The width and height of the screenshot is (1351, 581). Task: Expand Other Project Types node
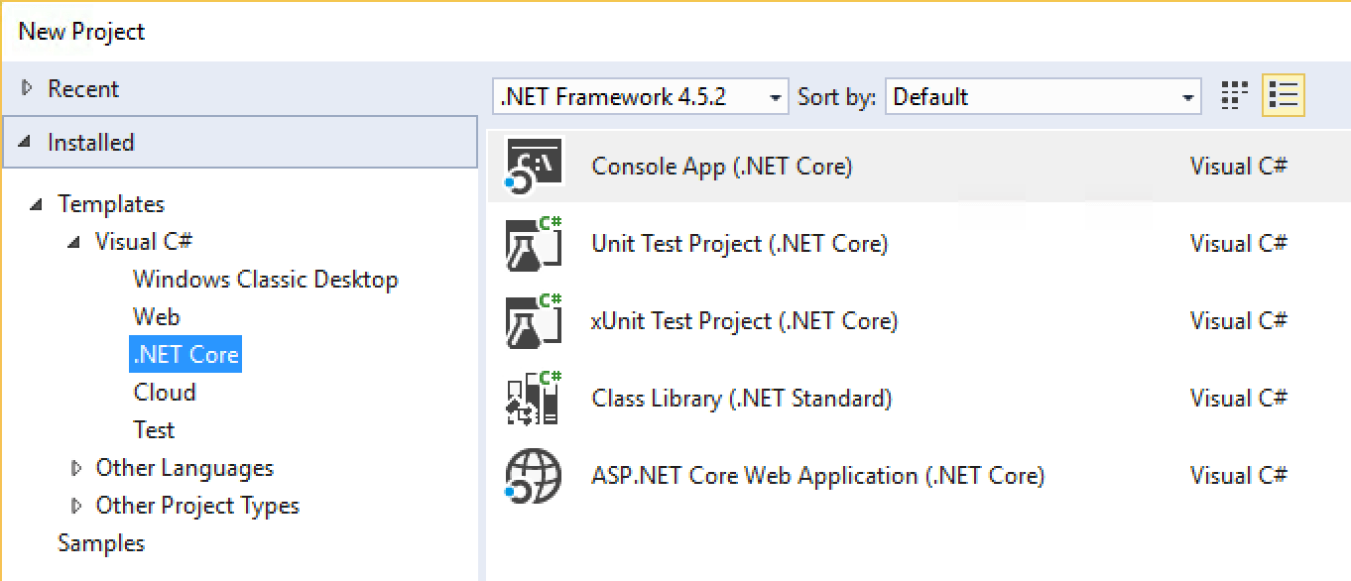pos(76,505)
